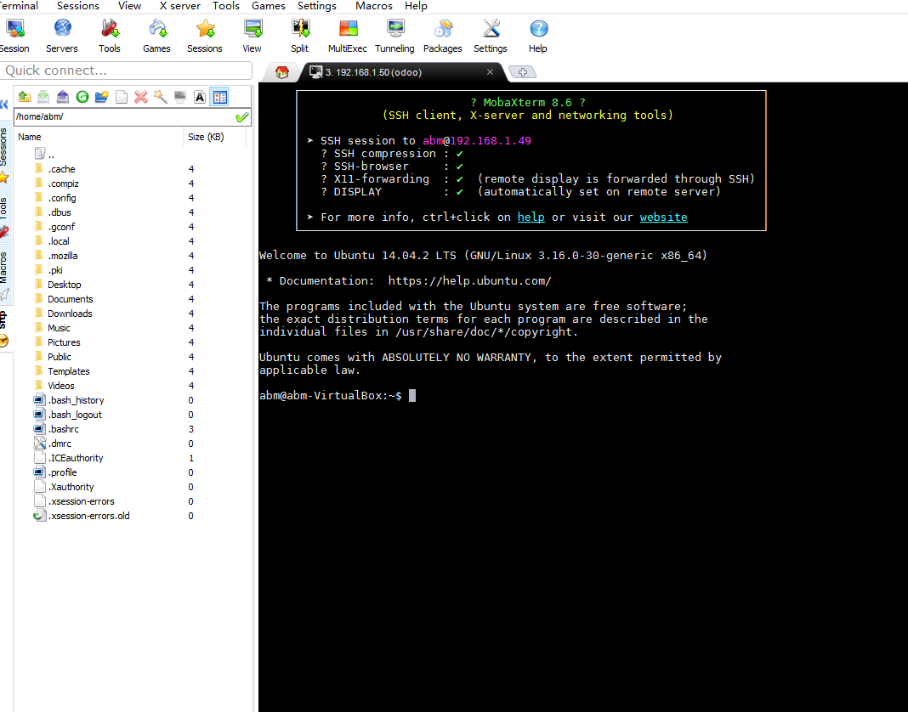The height and width of the screenshot is (712, 908).
Task: Click the 'help' link in the banner
Action: point(531,218)
